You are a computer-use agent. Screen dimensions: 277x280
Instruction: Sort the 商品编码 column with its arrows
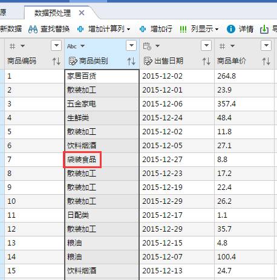point(56,61)
